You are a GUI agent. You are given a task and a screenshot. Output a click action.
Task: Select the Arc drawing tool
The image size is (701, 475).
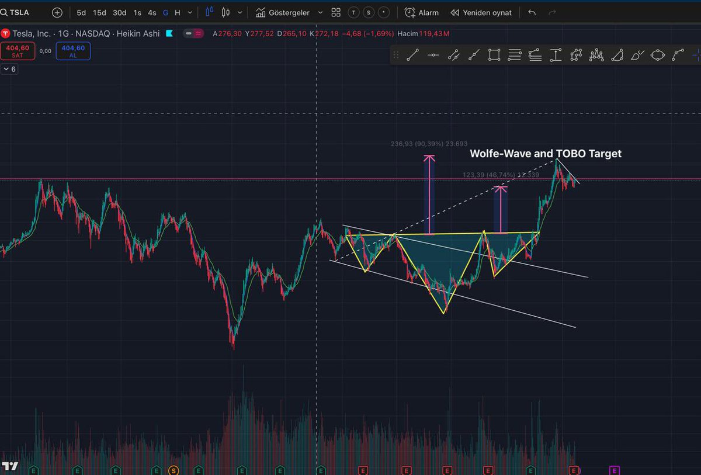pos(617,56)
